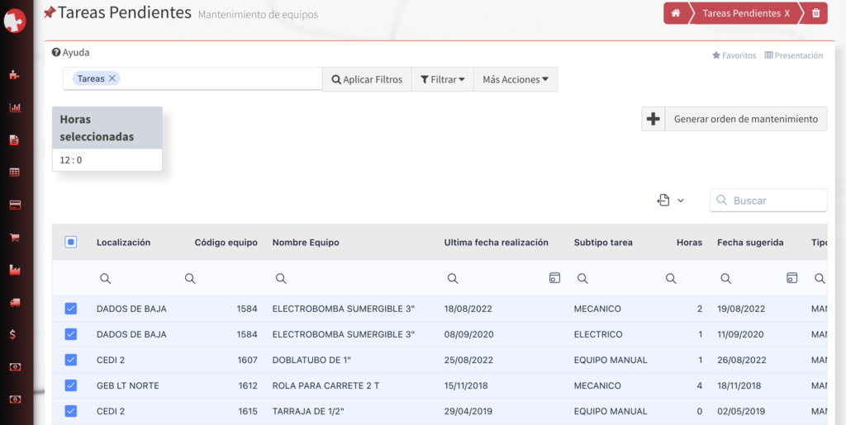Go to home via breadcrumb house icon
The height and width of the screenshot is (425, 846).
(676, 13)
